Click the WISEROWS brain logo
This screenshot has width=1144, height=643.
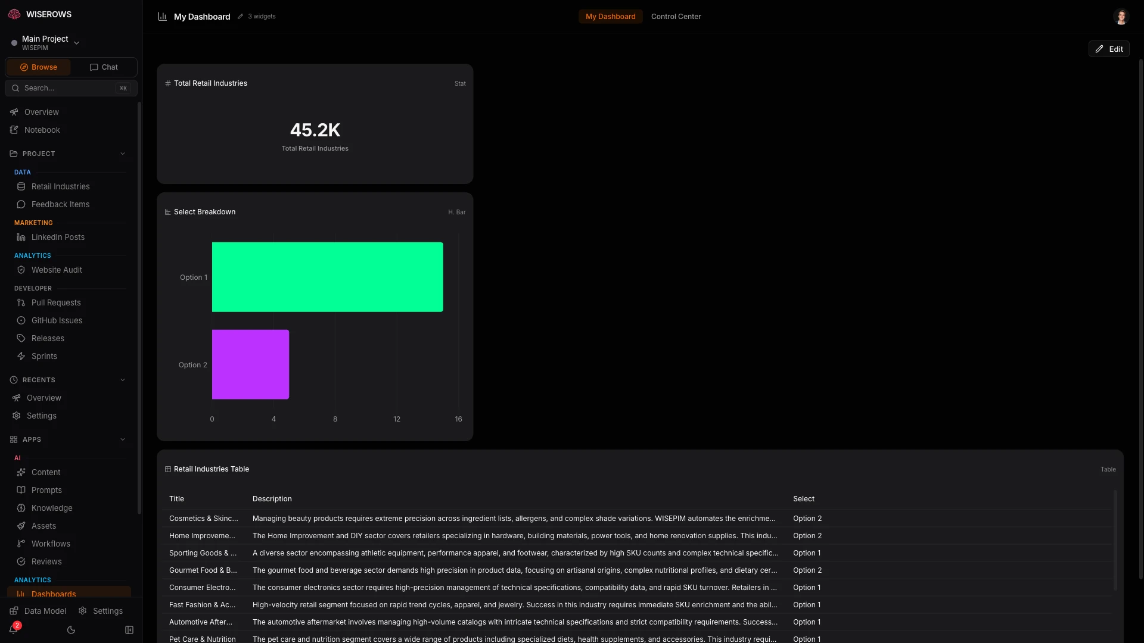(x=14, y=14)
